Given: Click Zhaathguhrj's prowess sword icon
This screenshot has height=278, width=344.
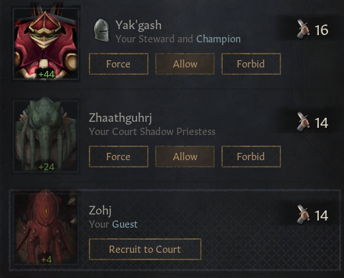Looking at the screenshot, I should coord(303,122).
